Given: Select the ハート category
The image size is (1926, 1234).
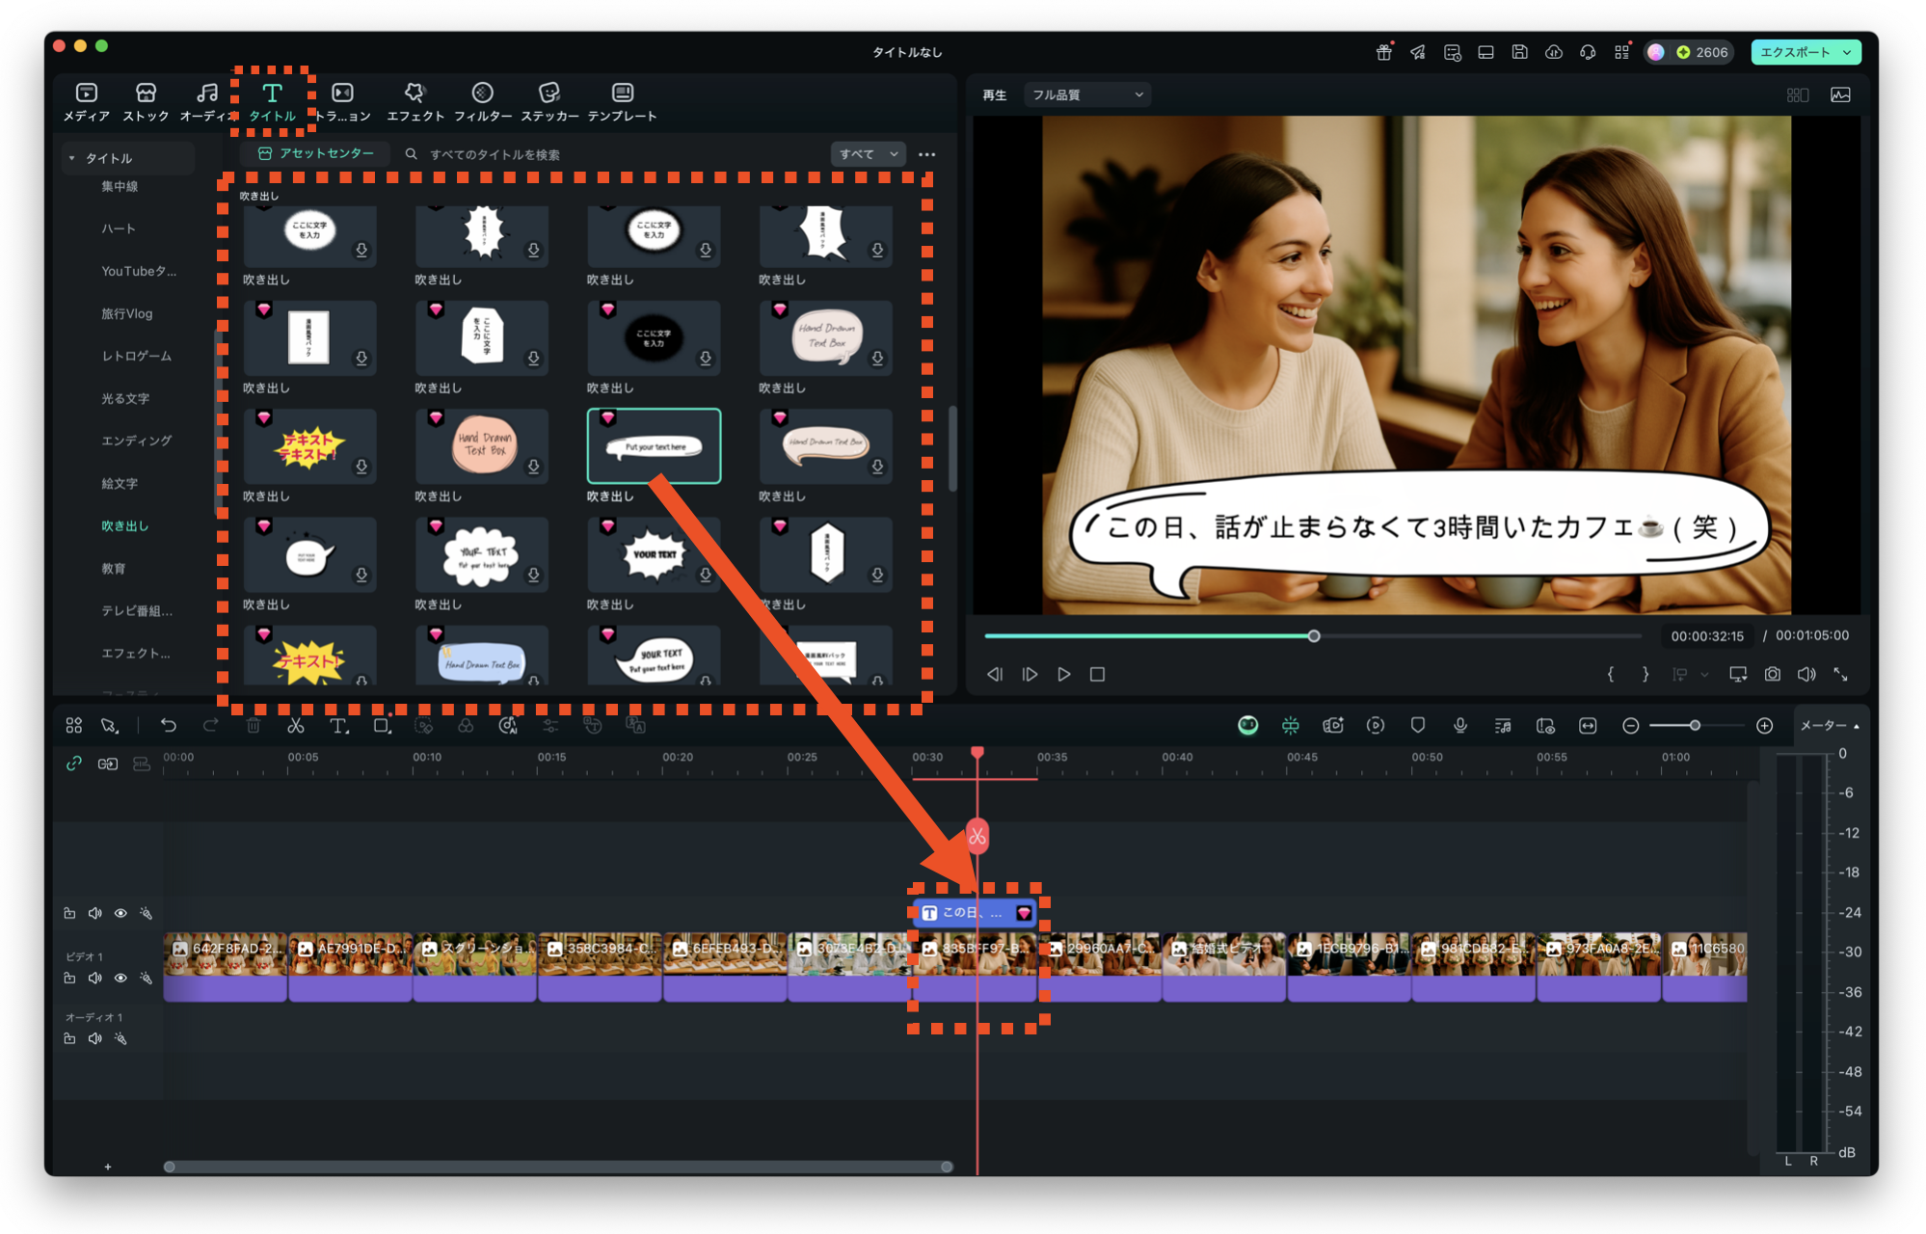Looking at the screenshot, I should point(119,228).
